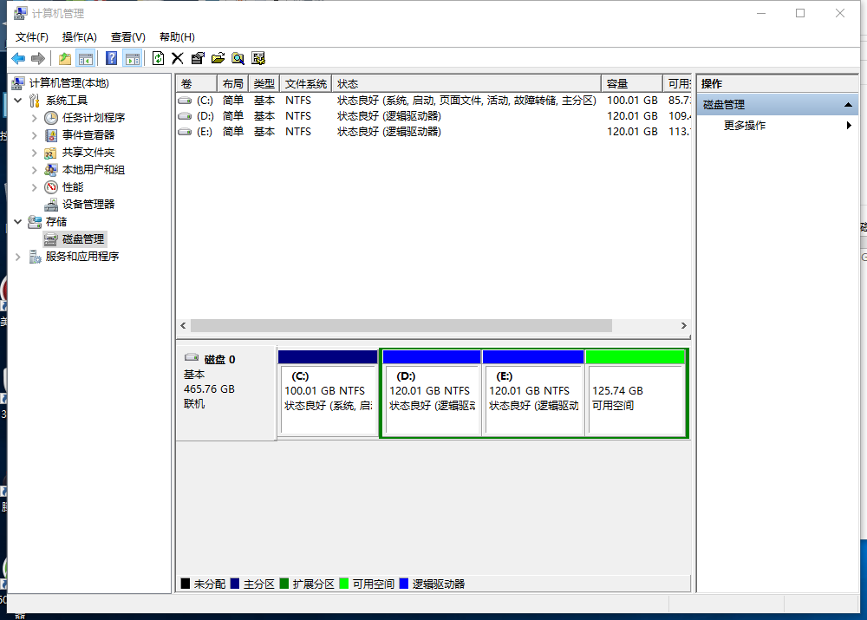This screenshot has width=867, height=620.
Task: Select the (D:) volume row in list
Action: point(205,116)
